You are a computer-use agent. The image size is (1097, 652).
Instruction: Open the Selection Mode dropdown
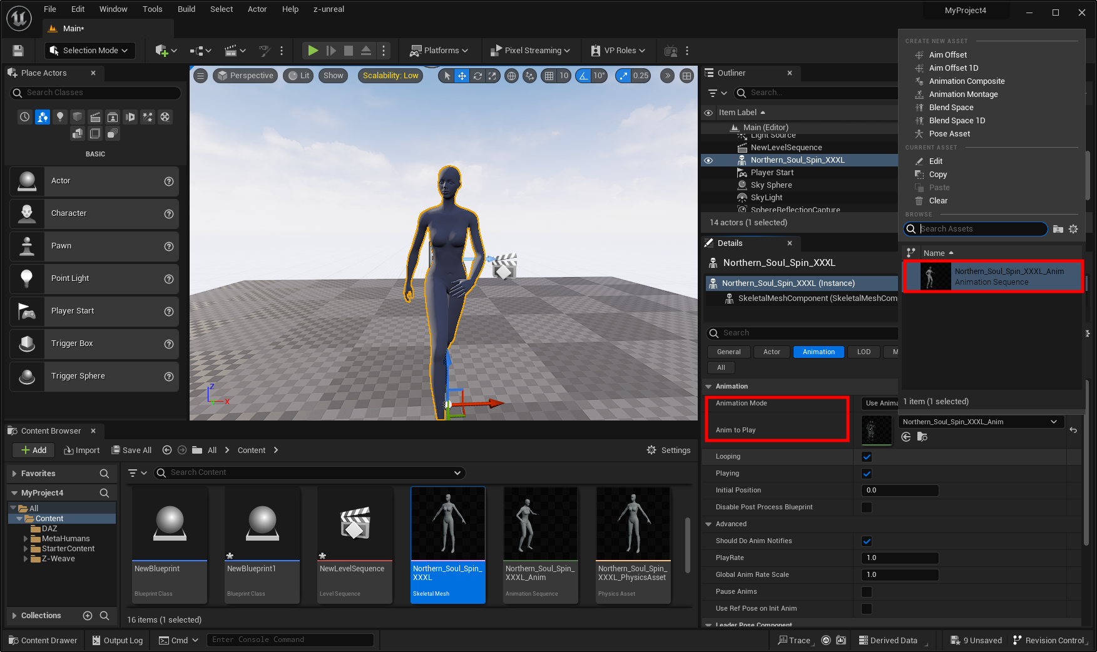click(90, 51)
